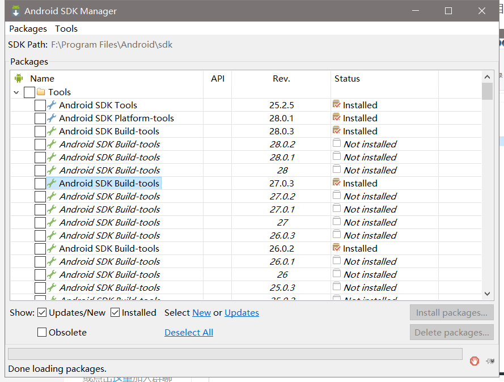The image size is (504, 382).
Task: Tick checkbox for Build-tools 28.0.3
Action: (x=40, y=131)
